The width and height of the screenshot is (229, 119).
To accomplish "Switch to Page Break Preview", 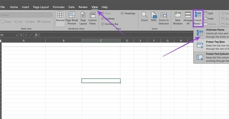I will pos(72,18).
